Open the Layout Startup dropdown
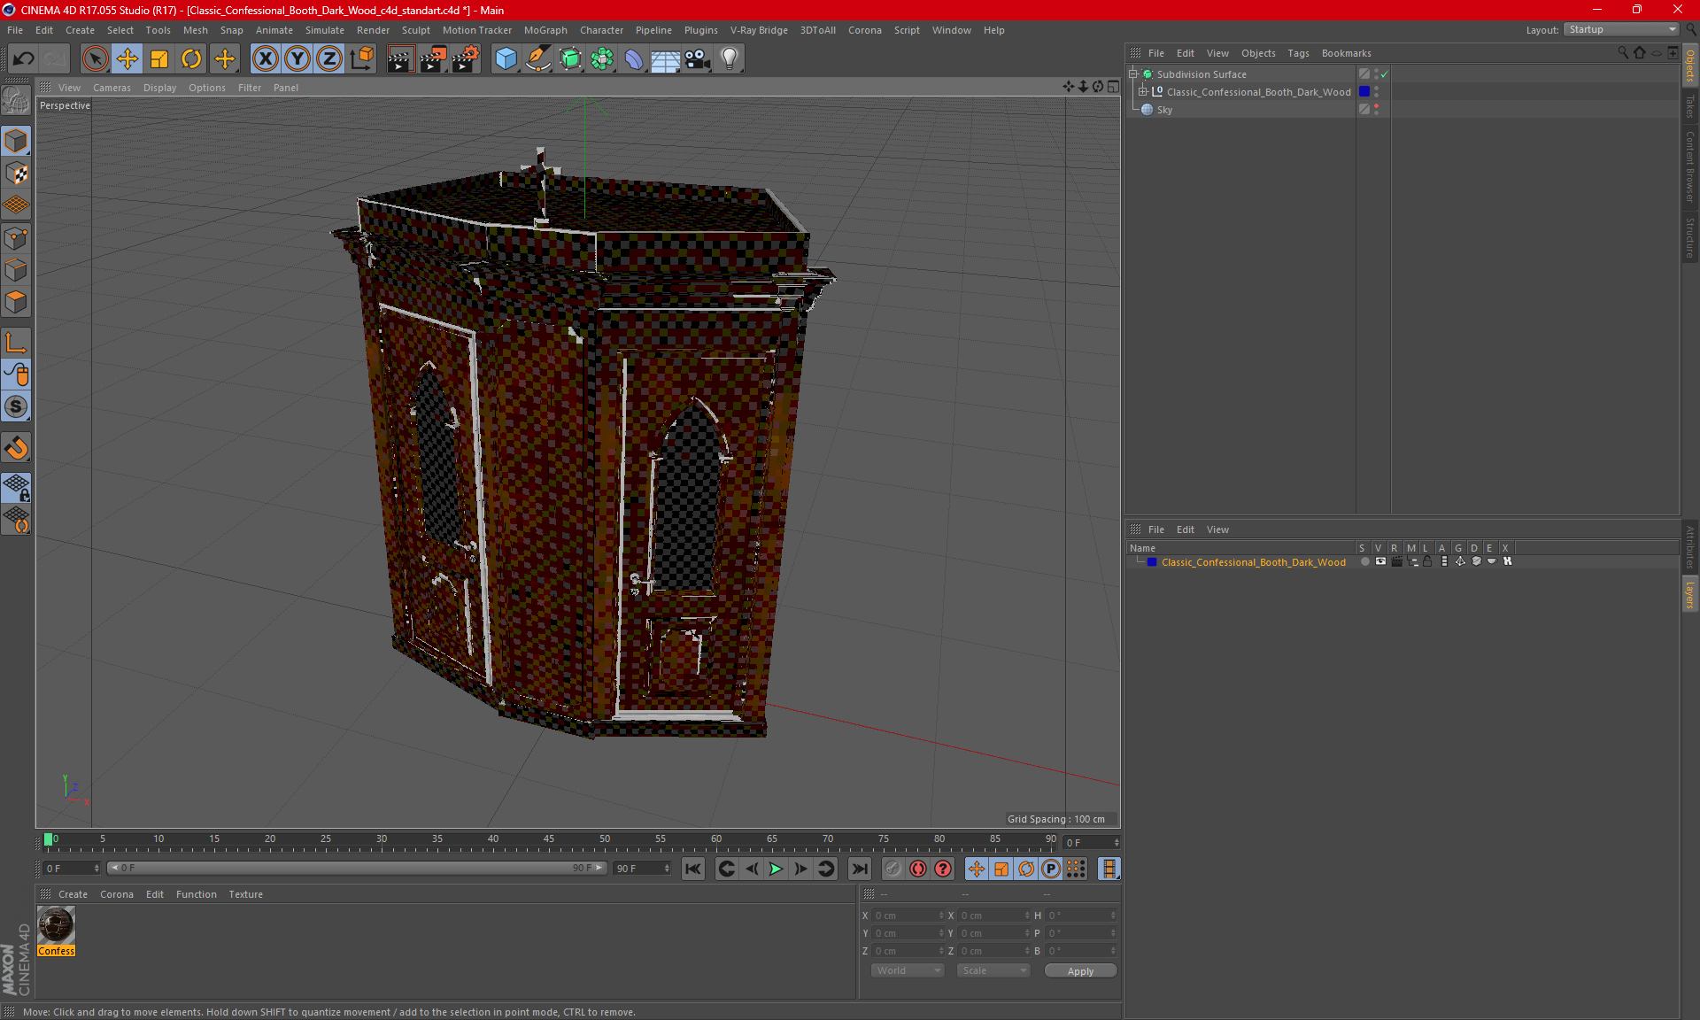Image resolution: width=1700 pixels, height=1020 pixels. (1622, 29)
